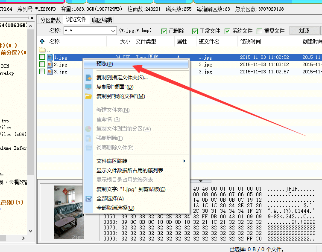The height and width of the screenshot is (252, 322).
Task: Choose 预览(P) from the context menu
Action: 136,64
